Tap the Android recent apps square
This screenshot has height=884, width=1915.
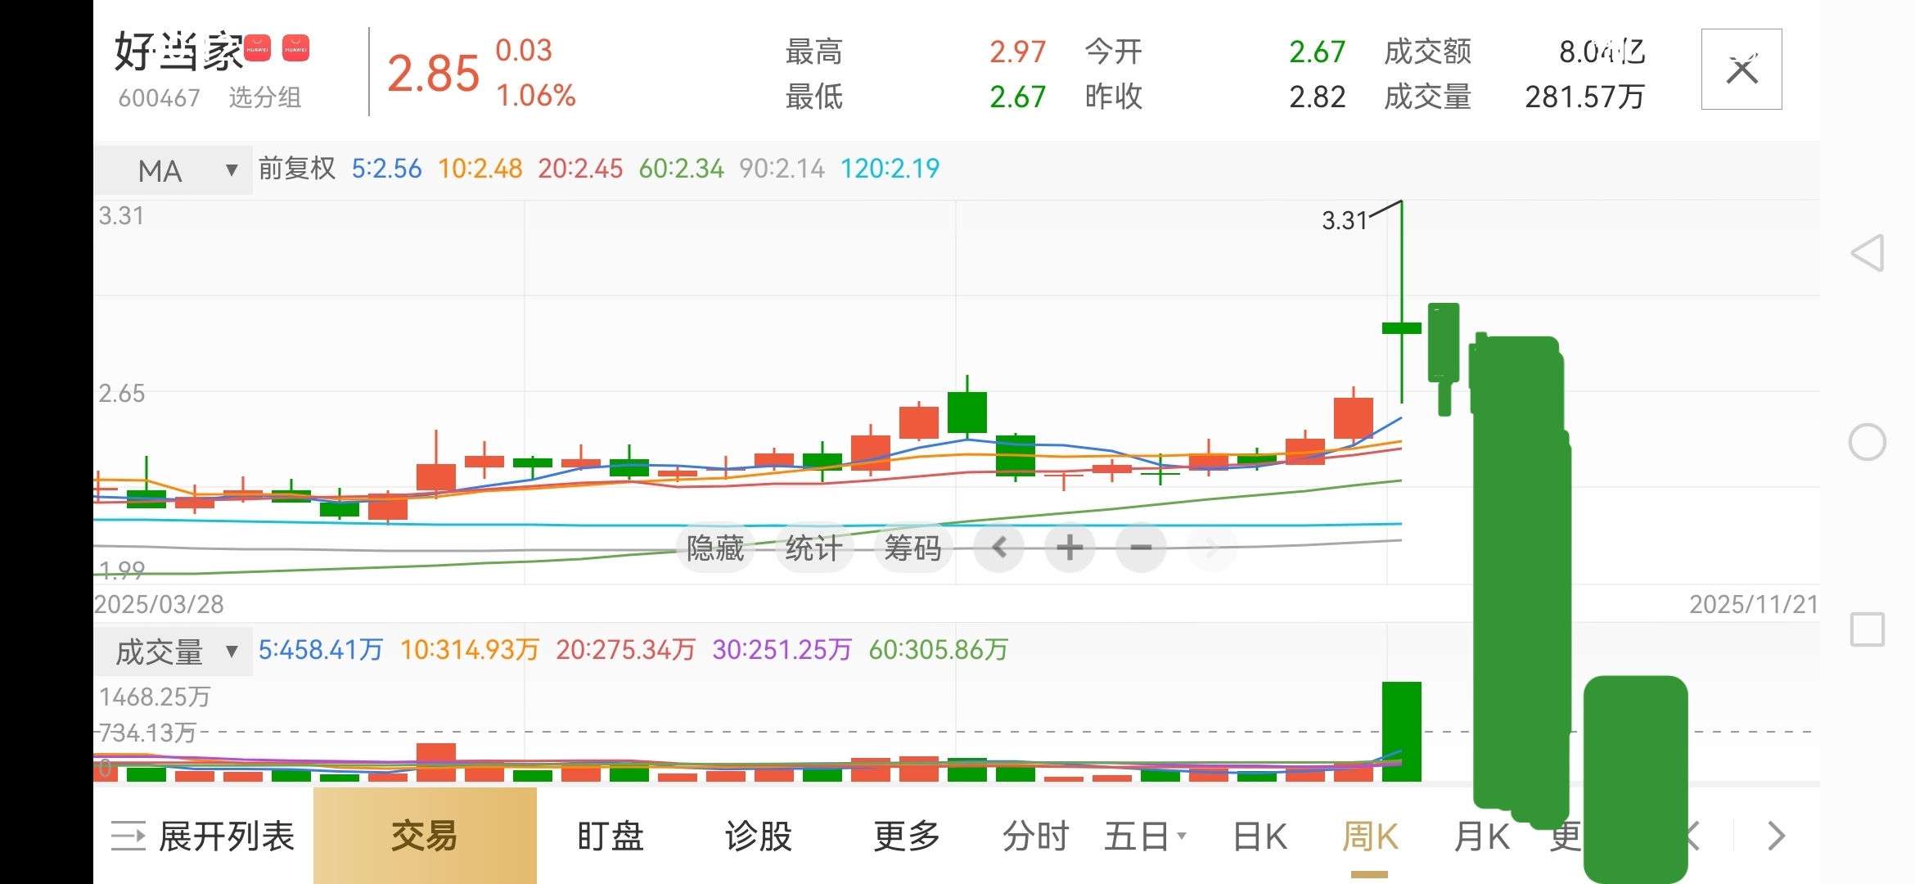click(x=1868, y=629)
